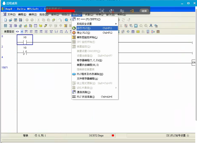Choose PC <=> (PLC|HPP) transfer option
This screenshot has height=143, width=197.
pyautogui.click(x=95, y=19)
